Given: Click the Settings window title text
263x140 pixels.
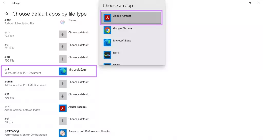Looking at the screenshot, I should pos(16,3).
